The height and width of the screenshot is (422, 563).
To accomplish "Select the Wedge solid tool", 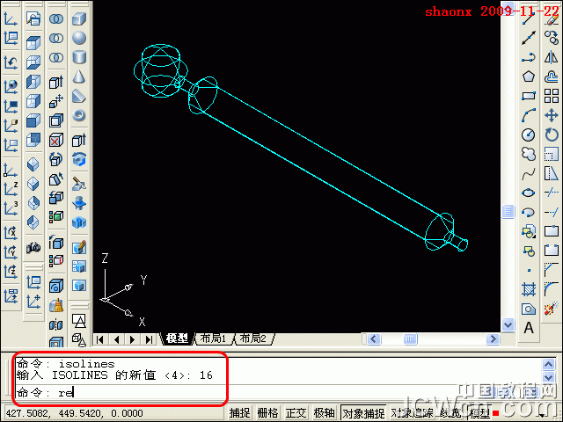I will 78,96.
